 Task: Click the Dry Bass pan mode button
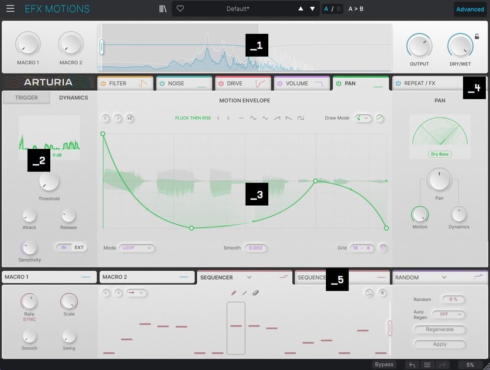[440, 154]
